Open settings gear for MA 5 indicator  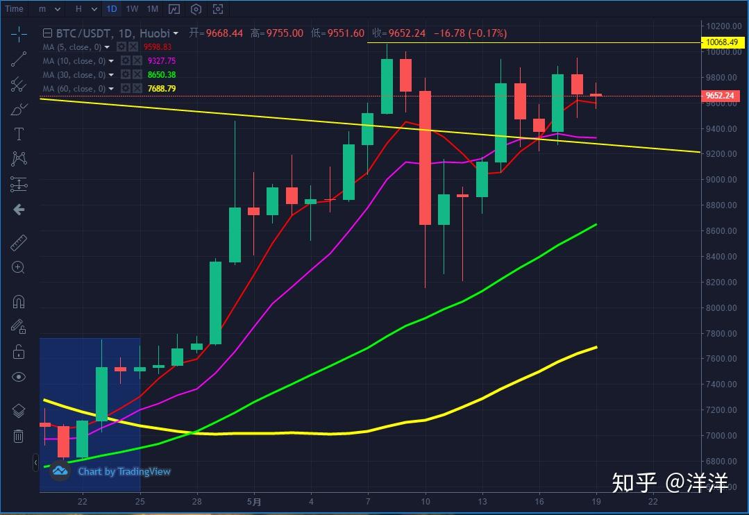click(121, 47)
